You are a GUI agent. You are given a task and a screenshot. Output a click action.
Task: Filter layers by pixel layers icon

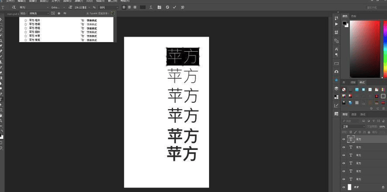pyautogui.click(x=363, y=121)
